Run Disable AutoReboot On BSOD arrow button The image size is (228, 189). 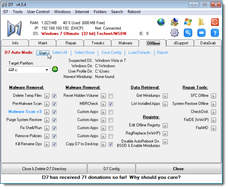[165, 142]
